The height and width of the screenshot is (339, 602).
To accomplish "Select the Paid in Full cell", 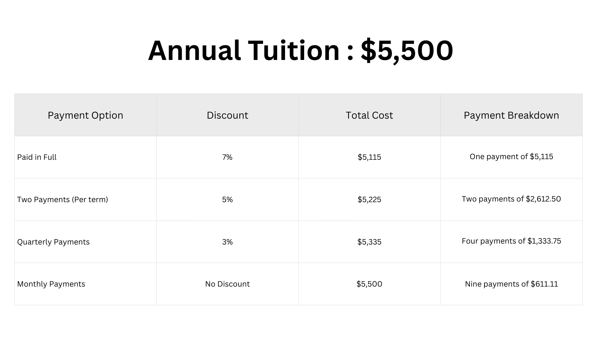I will pyautogui.click(x=37, y=157).
